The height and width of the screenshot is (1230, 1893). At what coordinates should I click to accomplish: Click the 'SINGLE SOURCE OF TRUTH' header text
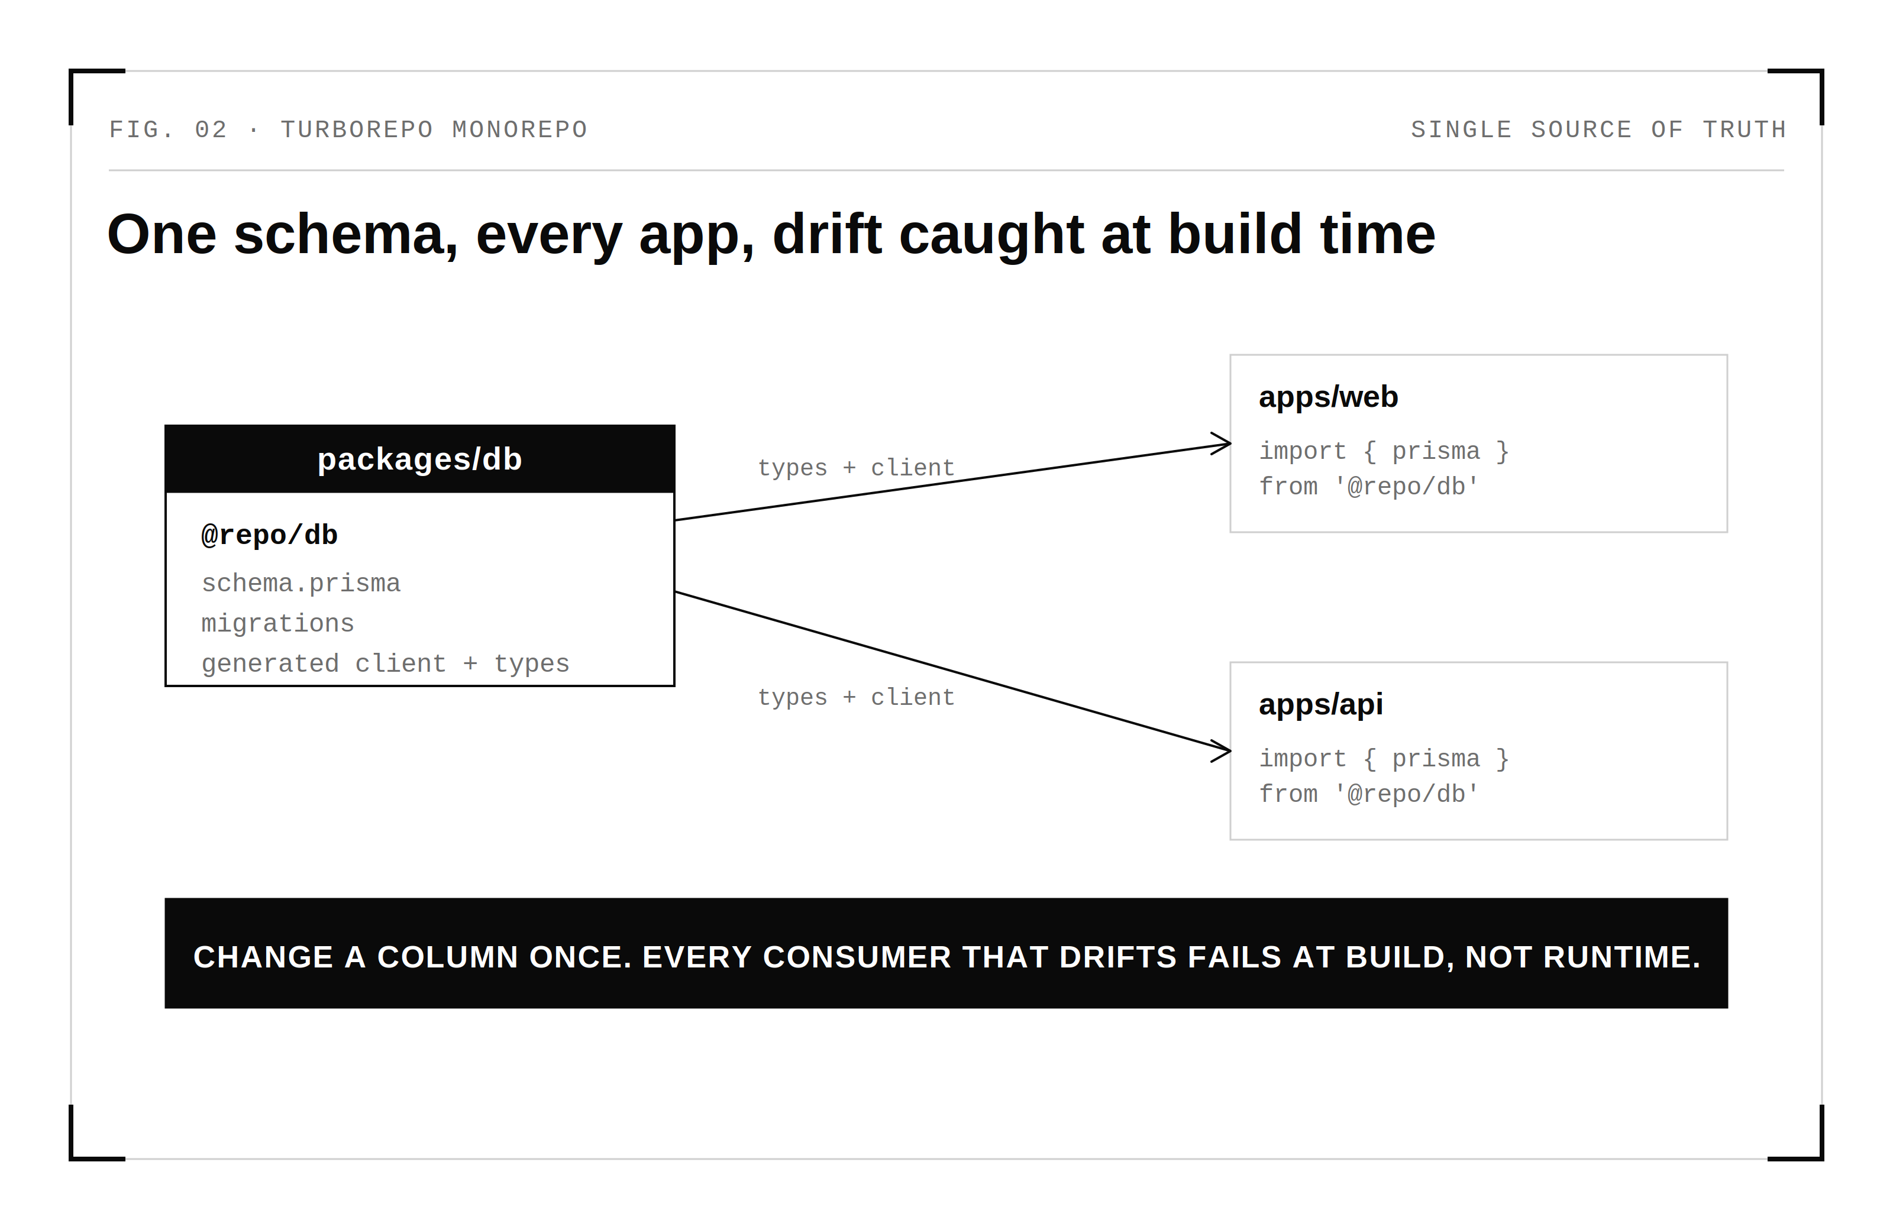(x=1598, y=130)
